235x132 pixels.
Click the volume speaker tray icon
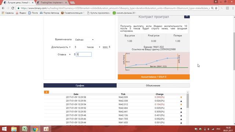[209, 129]
